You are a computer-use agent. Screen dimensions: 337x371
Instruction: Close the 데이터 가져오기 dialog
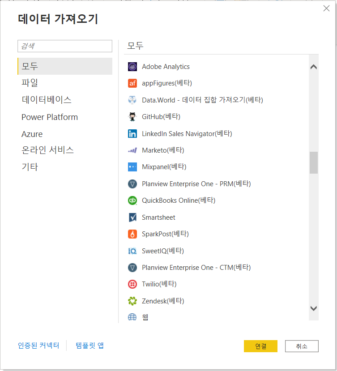point(326,9)
